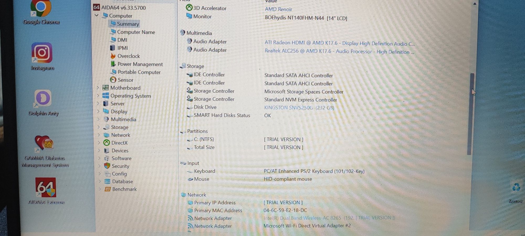Click the DirectX Xbox icon in tree
This screenshot has height=236, width=525.
pos(107,143)
